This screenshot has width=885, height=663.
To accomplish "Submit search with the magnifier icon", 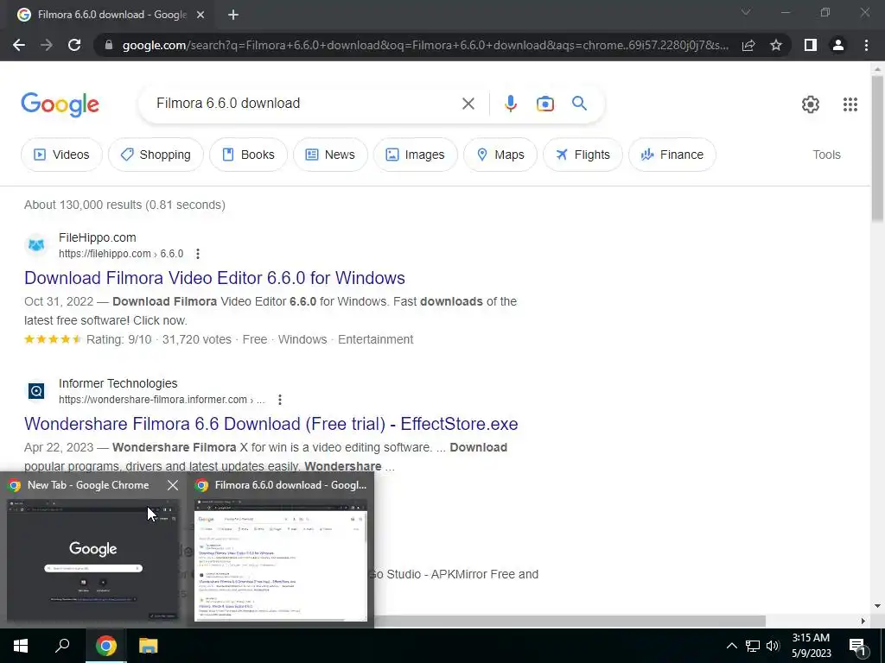I will point(579,104).
